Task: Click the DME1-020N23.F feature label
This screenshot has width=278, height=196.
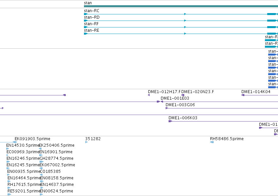Action: 198,92
